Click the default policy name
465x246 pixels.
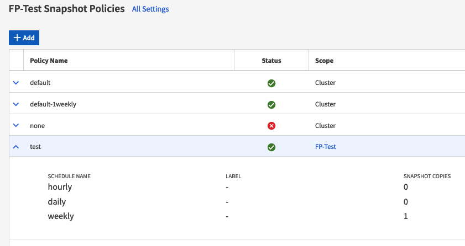click(x=40, y=83)
